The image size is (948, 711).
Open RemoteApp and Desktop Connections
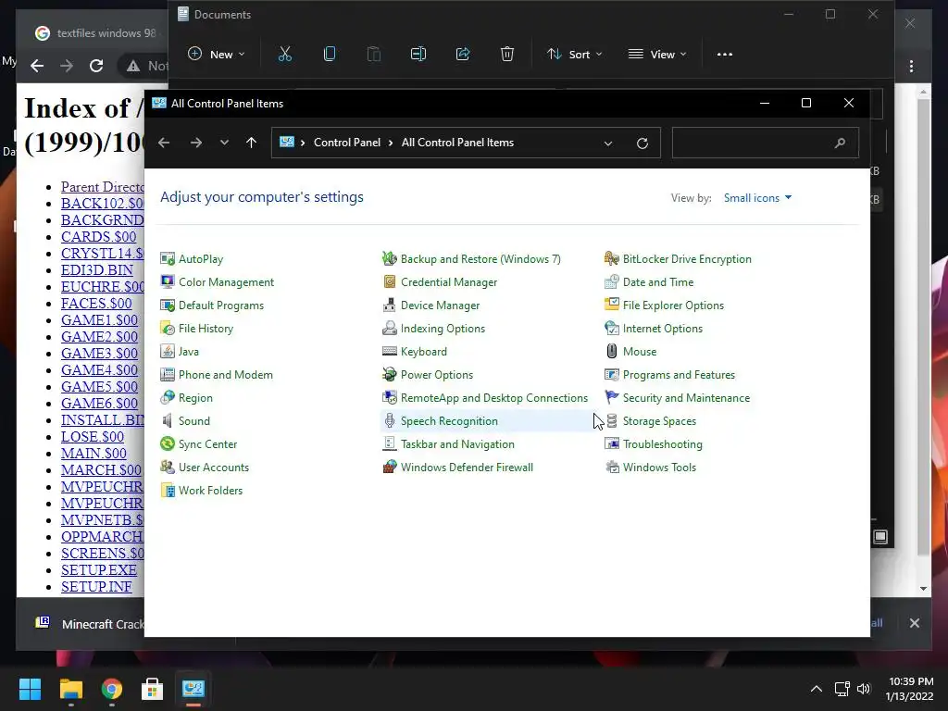point(485,398)
